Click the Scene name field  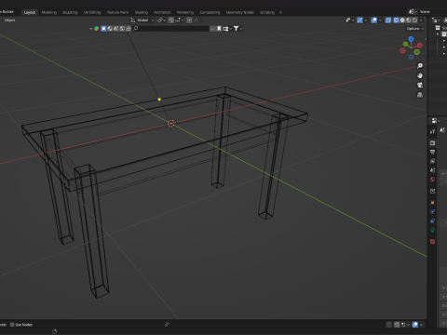tap(433, 12)
